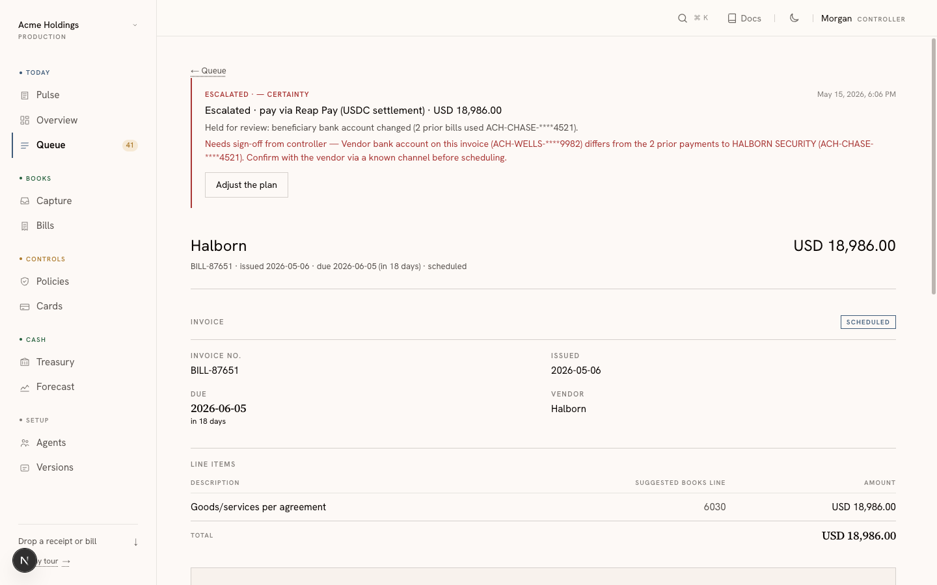Click the Bills receipt icon
This screenshot has height=585, width=937.
click(25, 226)
